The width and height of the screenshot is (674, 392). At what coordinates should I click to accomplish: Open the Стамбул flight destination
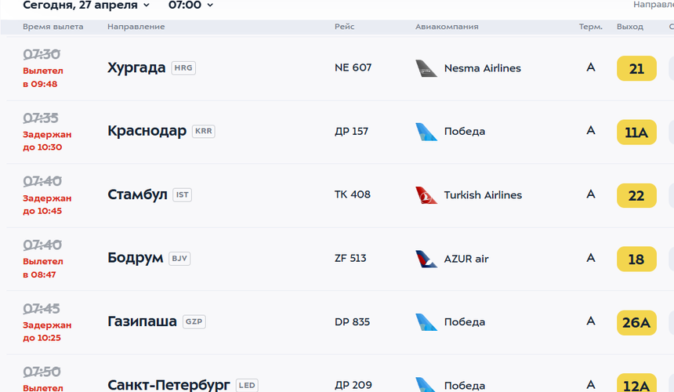pos(137,194)
